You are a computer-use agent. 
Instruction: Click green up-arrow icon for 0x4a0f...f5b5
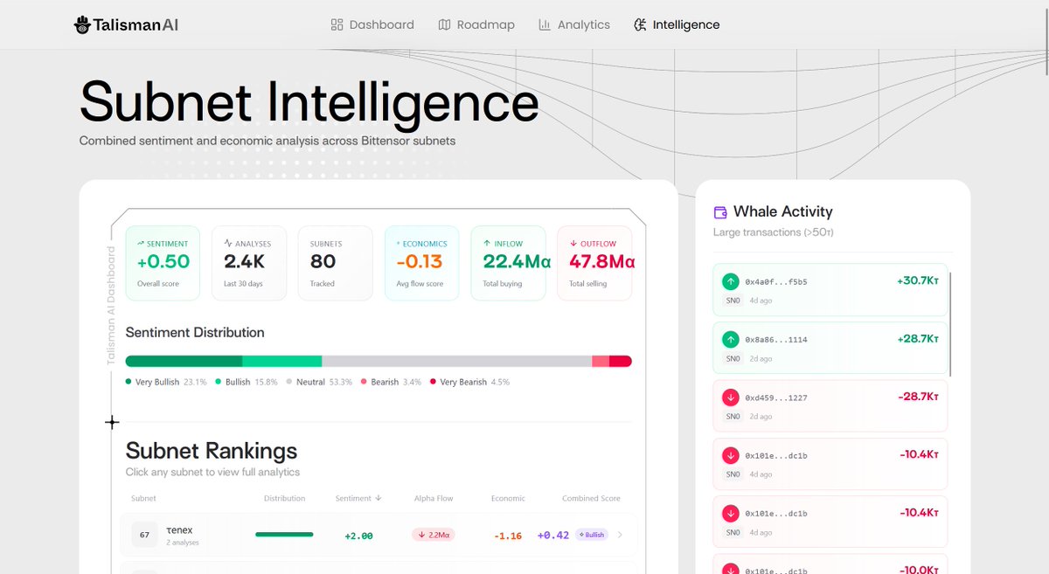(x=730, y=282)
